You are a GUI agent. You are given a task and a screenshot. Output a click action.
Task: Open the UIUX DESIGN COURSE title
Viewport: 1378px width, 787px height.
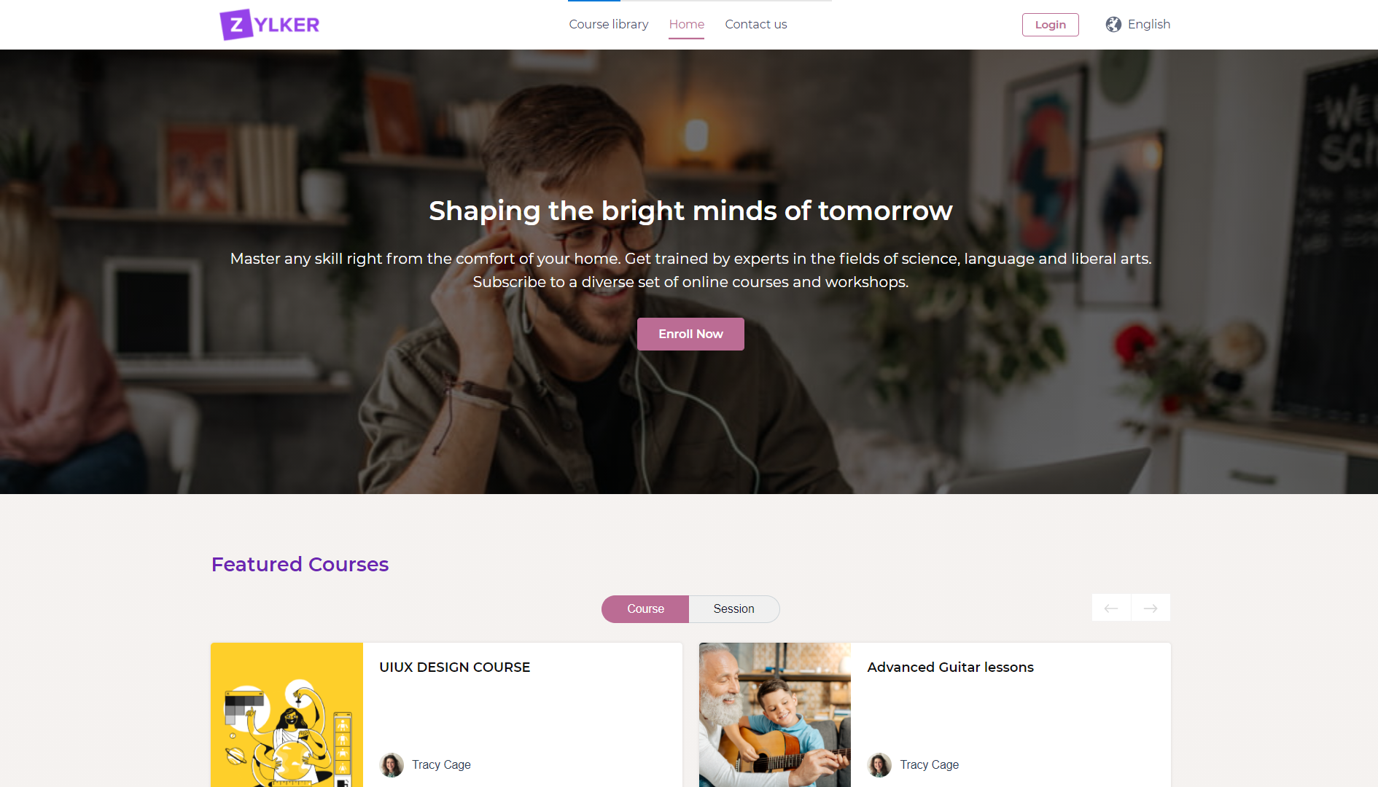[x=455, y=667]
